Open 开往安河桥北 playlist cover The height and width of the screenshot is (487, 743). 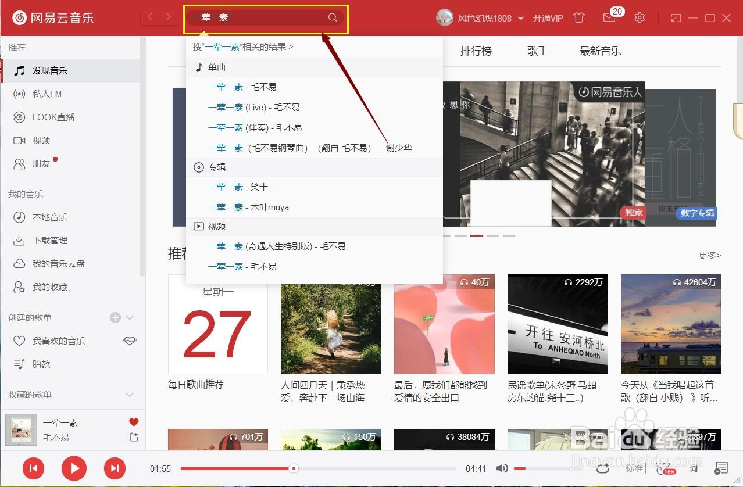click(x=558, y=324)
